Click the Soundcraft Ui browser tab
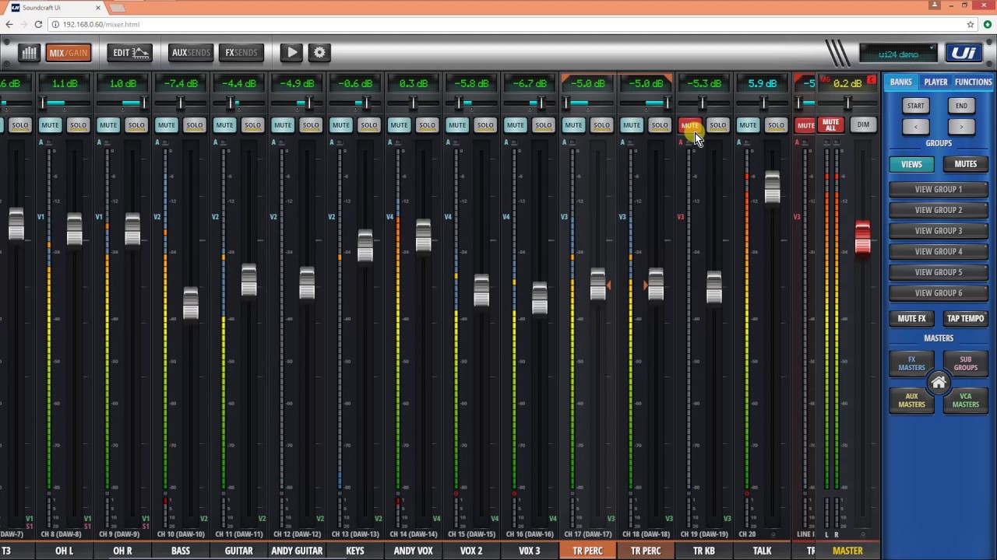 [56, 8]
